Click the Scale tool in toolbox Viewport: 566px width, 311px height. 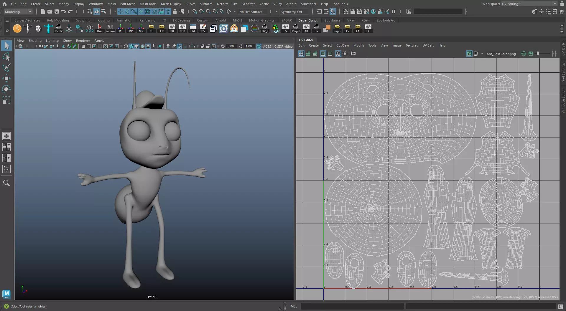point(6,100)
